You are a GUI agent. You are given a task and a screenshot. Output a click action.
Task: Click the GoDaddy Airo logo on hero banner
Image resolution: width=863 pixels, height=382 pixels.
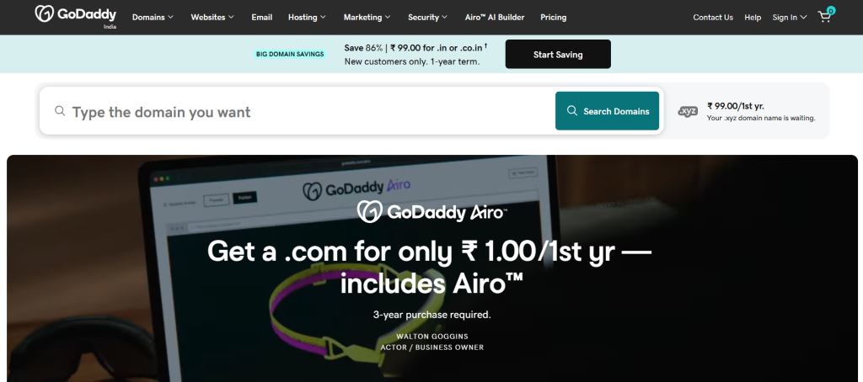click(x=432, y=211)
